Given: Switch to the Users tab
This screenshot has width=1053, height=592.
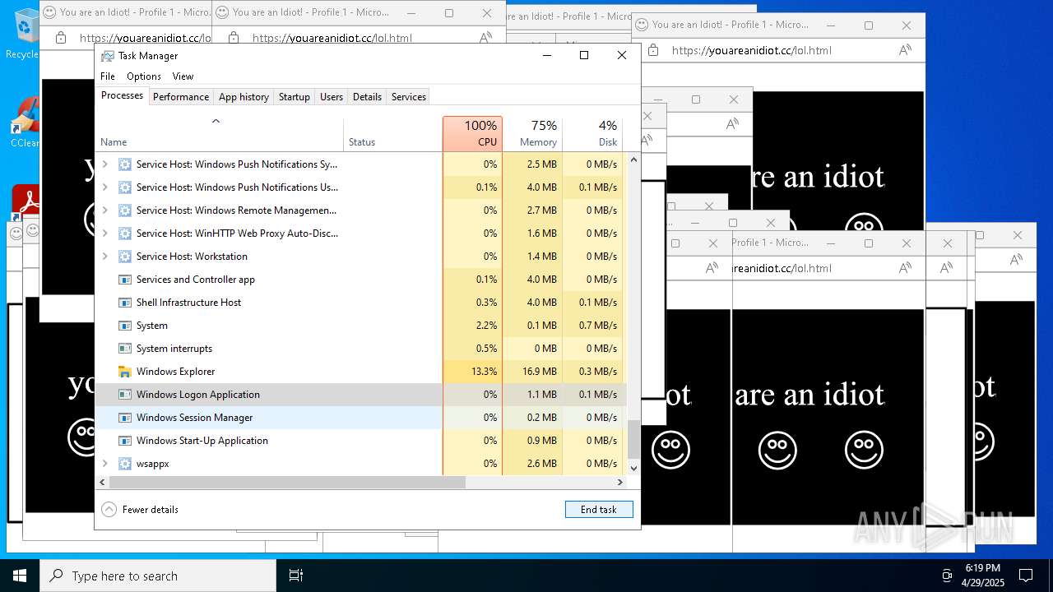Looking at the screenshot, I should click(x=332, y=97).
